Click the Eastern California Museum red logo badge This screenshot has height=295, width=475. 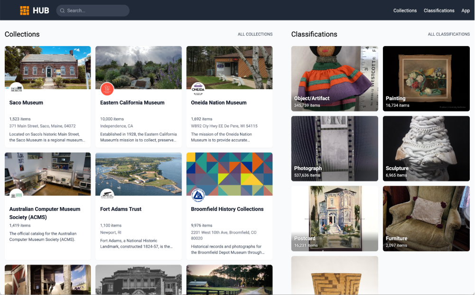click(107, 89)
